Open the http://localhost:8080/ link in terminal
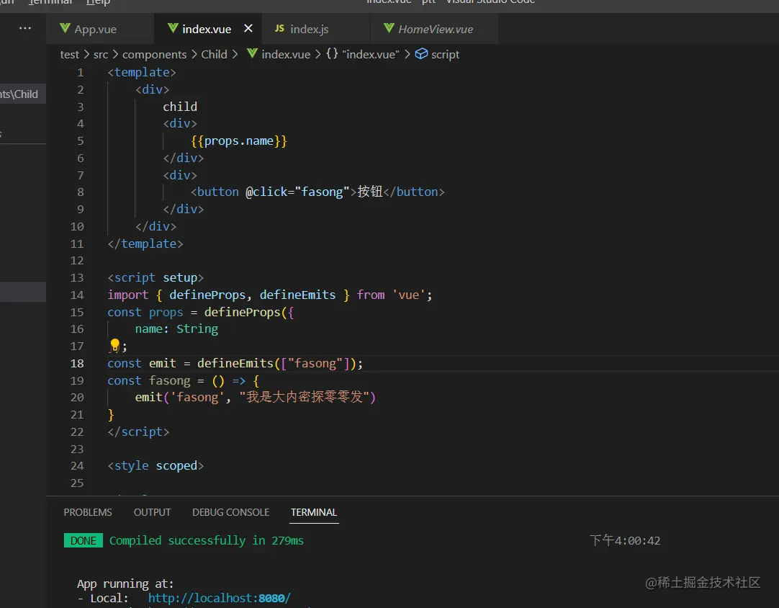This screenshot has height=608, width=779. pos(219,598)
